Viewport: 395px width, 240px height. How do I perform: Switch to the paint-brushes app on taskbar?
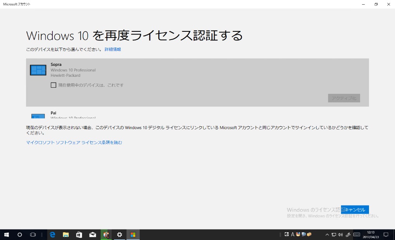tap(106, 235)
